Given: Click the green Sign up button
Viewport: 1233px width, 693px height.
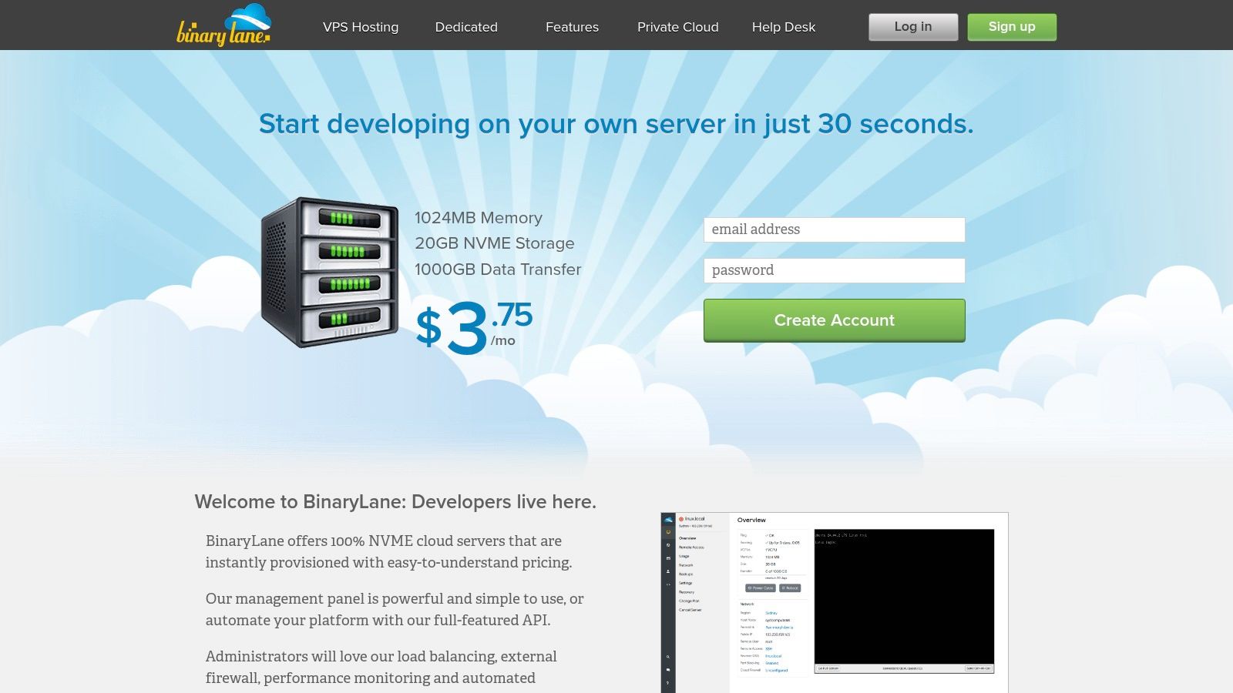Looking at the screenshot, I should 1012,26.
